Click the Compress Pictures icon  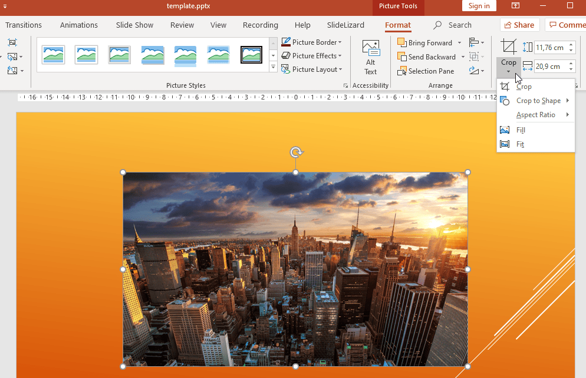(12, 42)
